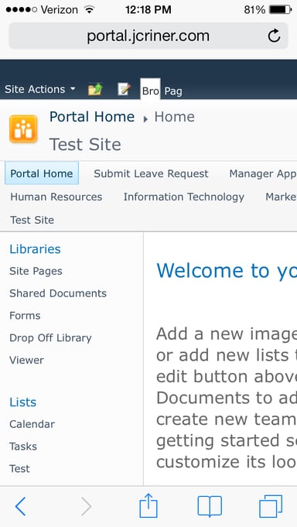Click the Home breadcrumb text
The image size is (297, 527).
tap(174, 117)
